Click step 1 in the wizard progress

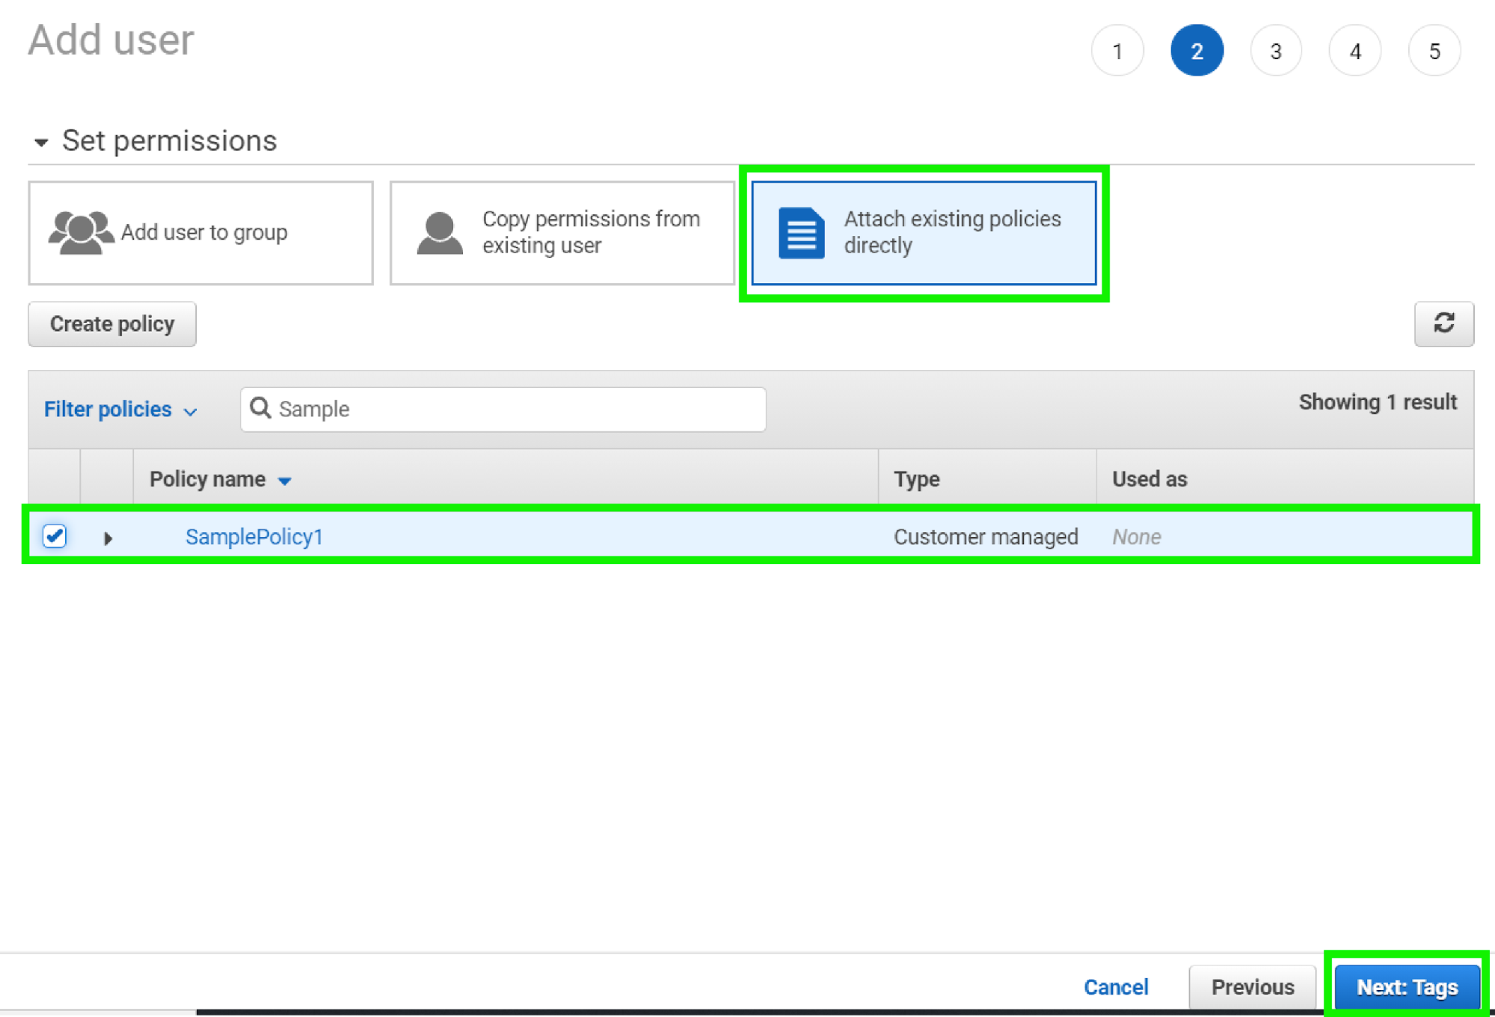click(x=1117, y=50)
